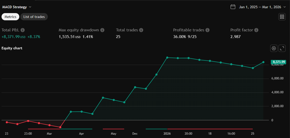The height and width of the screenshot is (138, 290).
Task: Open the List of trades tab
Action: [x=34, y=17]
